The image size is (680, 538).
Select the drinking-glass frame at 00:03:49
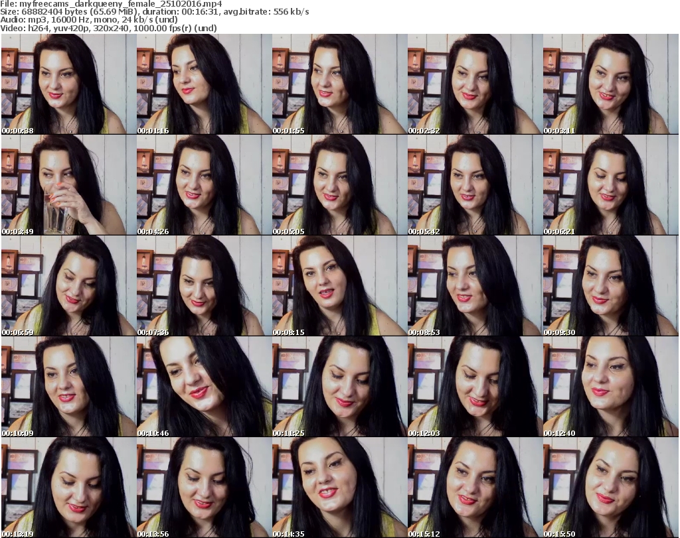(68, 185)
